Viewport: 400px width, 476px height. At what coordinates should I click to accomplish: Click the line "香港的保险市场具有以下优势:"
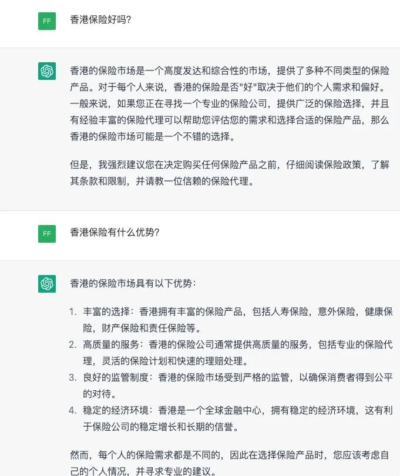click(133, 283)
